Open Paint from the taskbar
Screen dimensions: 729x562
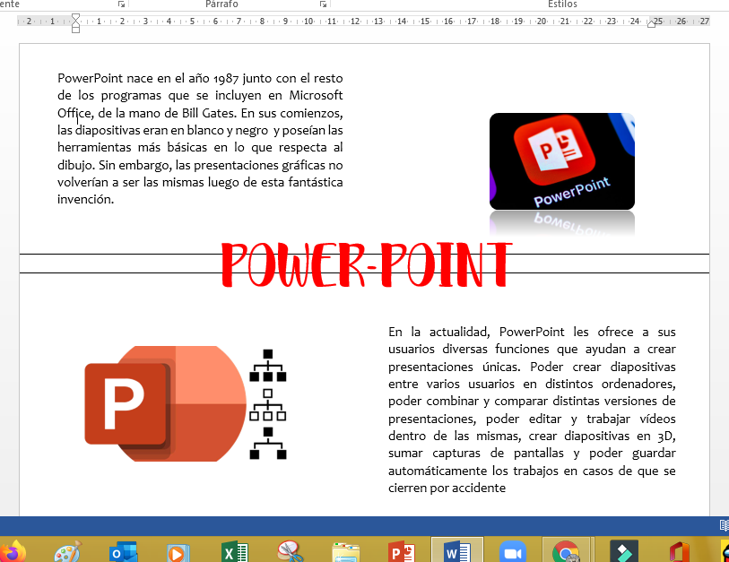tap(68, 552)
